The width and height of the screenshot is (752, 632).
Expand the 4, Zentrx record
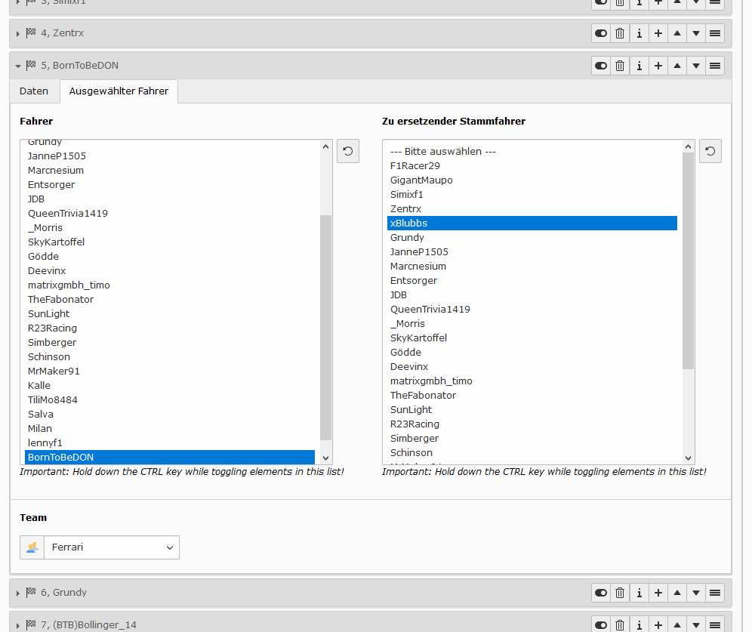point(18,34)
